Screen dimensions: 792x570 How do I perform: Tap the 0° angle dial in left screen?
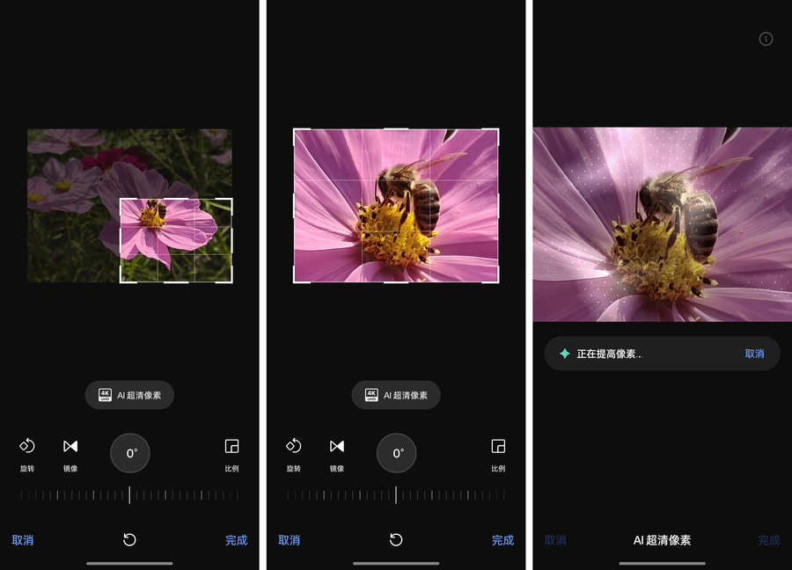(130, 453)
